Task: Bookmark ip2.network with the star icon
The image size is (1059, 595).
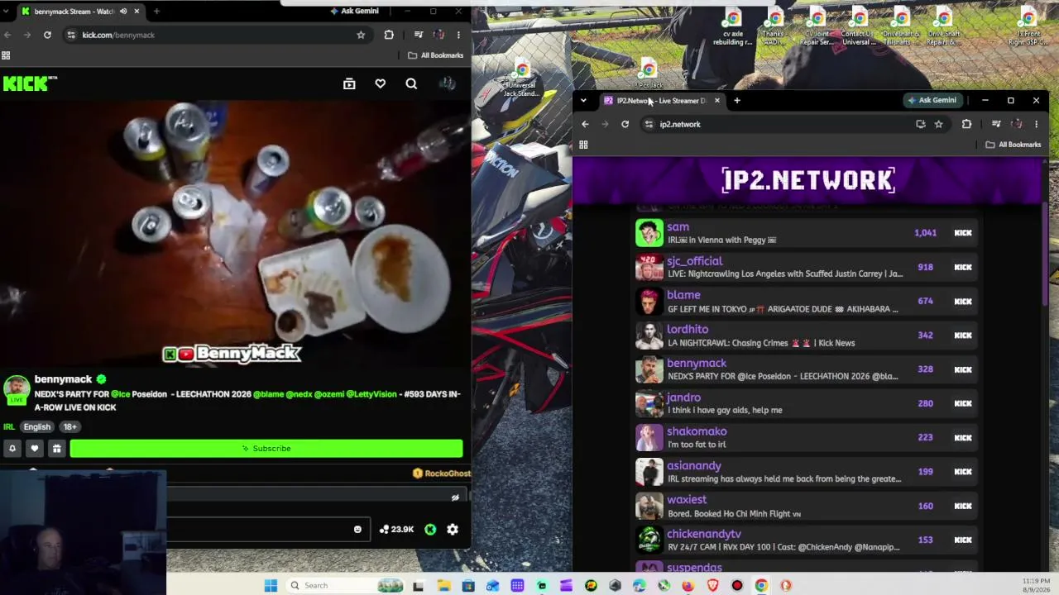Action: point(938,124)
